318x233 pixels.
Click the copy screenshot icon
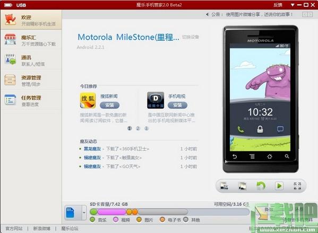point(243,186)
